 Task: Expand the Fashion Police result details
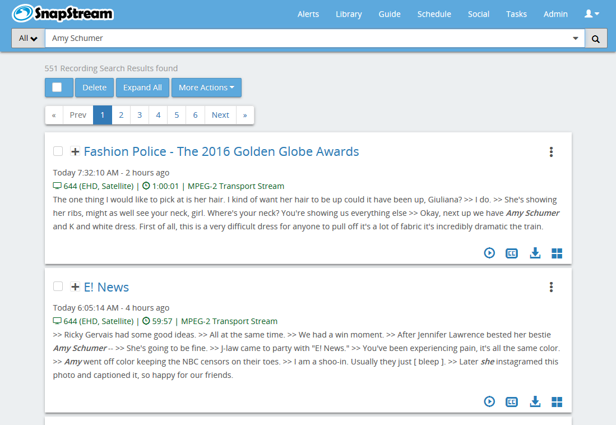coord(75,151)
